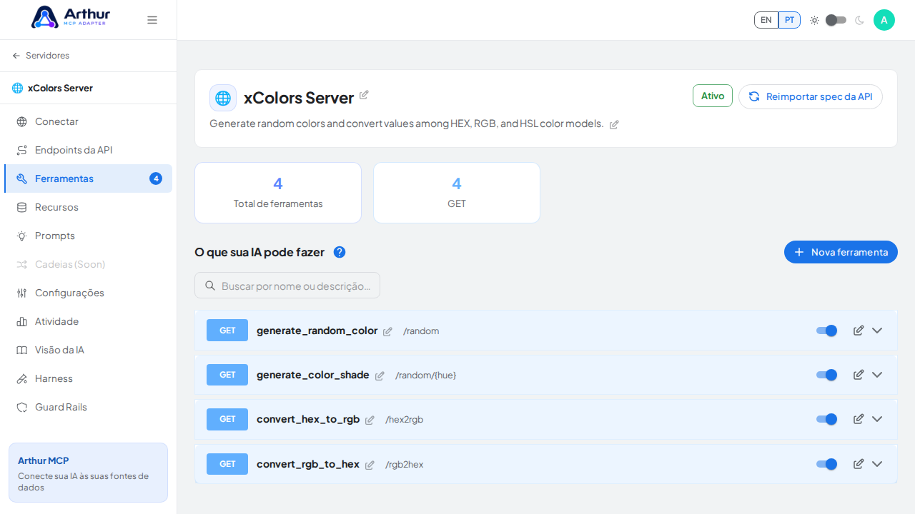Switch language to EN
This screenshot has height=514, width=915.
point(766,20)
